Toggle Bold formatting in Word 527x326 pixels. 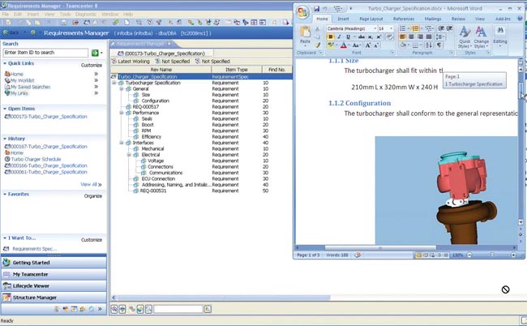point(330,37)
